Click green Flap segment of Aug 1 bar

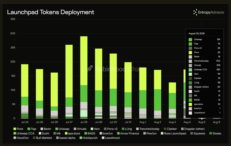(x=143, y=99)
